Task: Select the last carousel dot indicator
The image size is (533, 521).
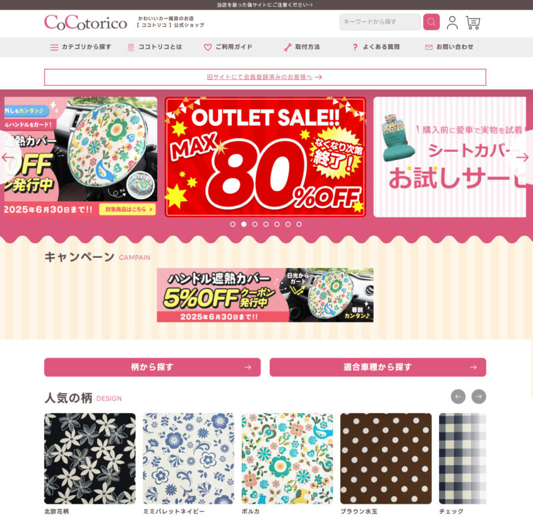Action: pos(298,225)
